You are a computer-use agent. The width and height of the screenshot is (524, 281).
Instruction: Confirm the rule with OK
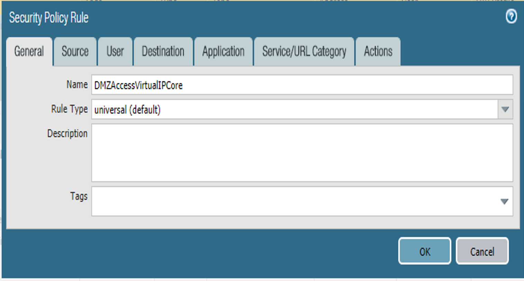[424, 251]
